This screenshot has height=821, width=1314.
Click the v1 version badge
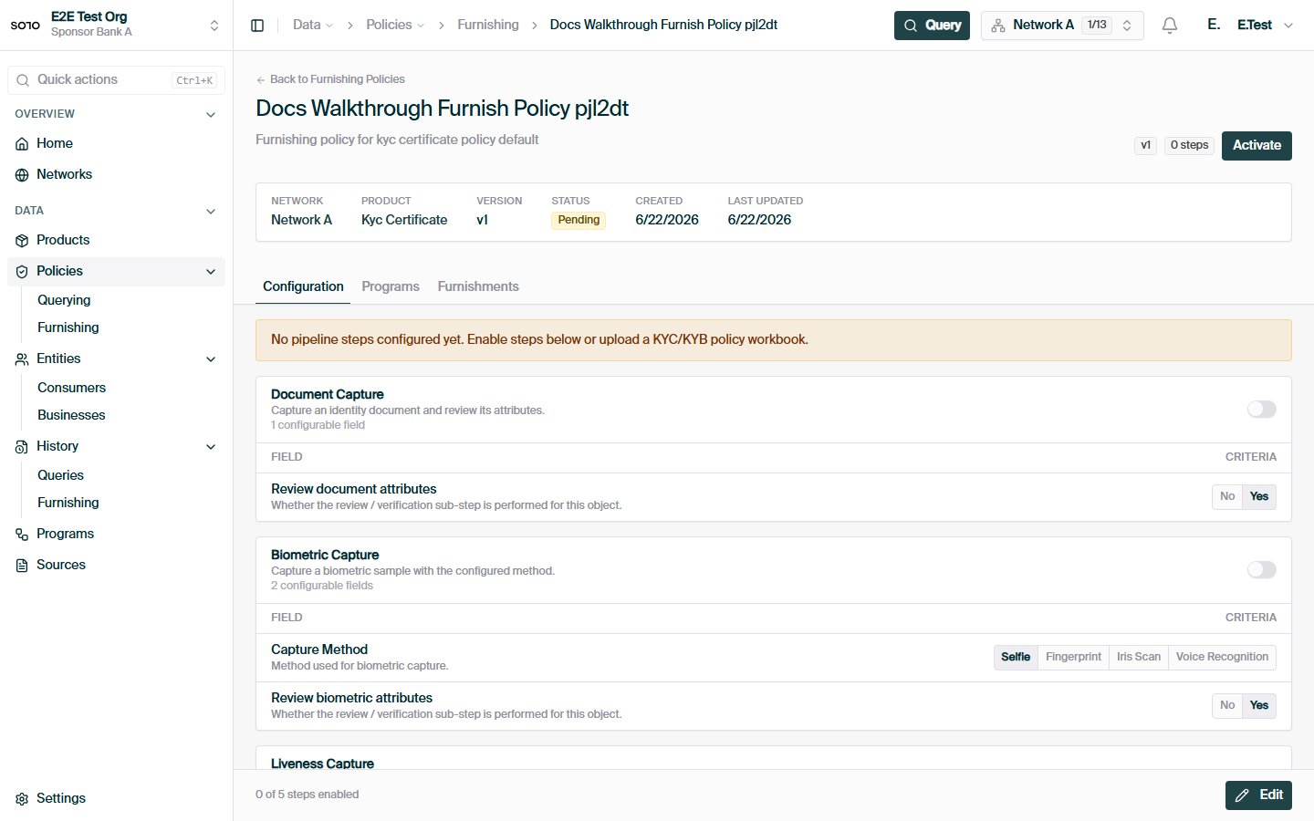(1146, 145)
